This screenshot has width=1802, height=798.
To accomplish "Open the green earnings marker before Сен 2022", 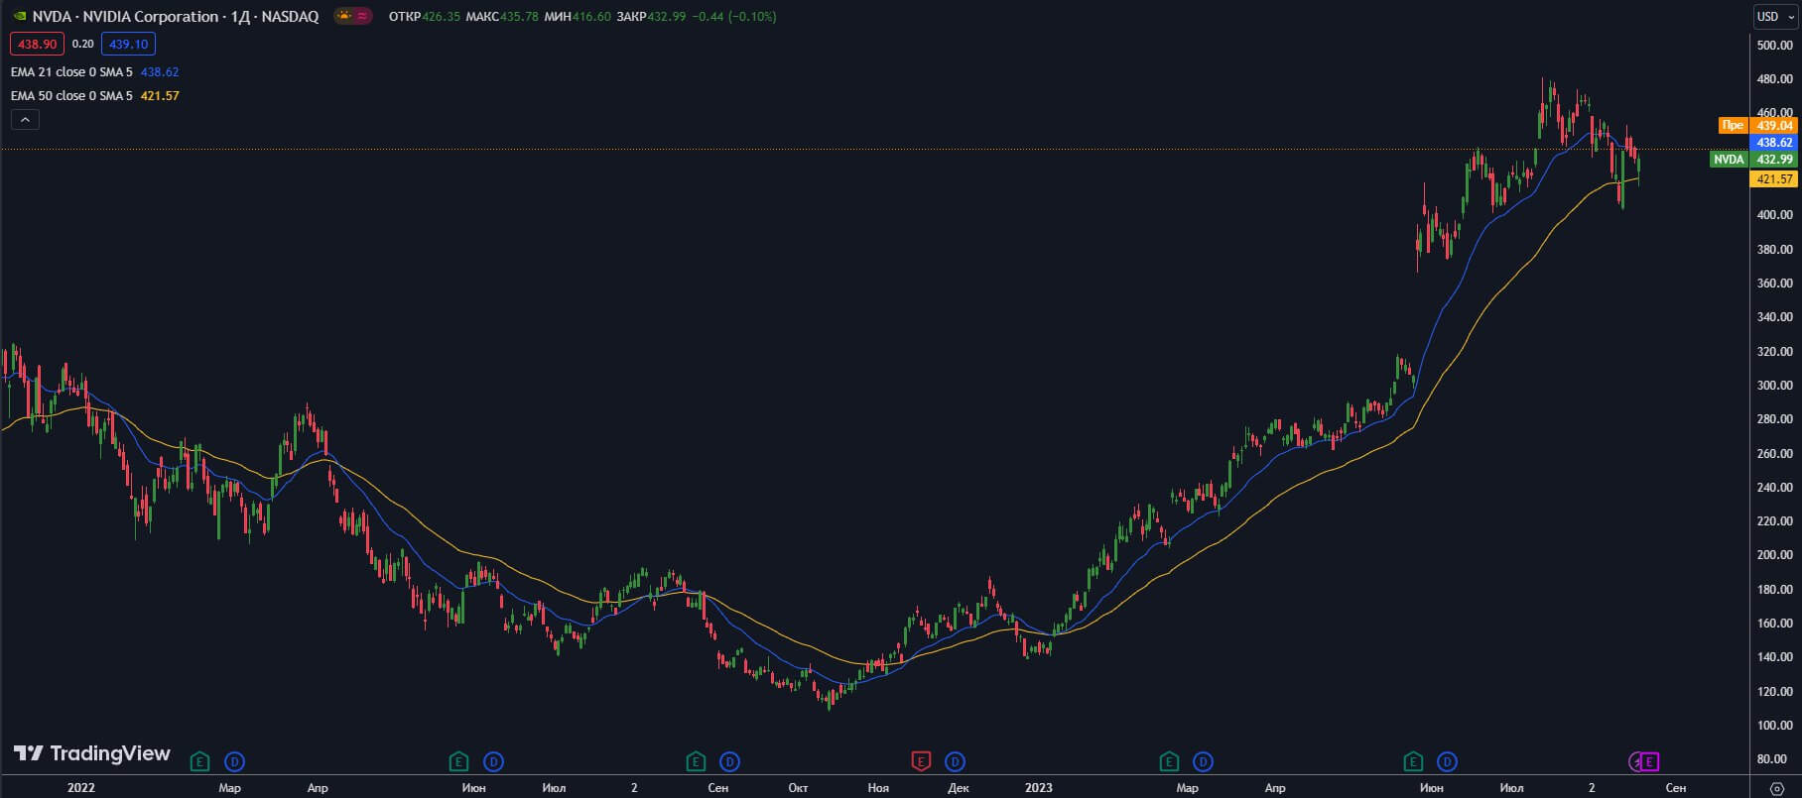I will tap(696, 761).
